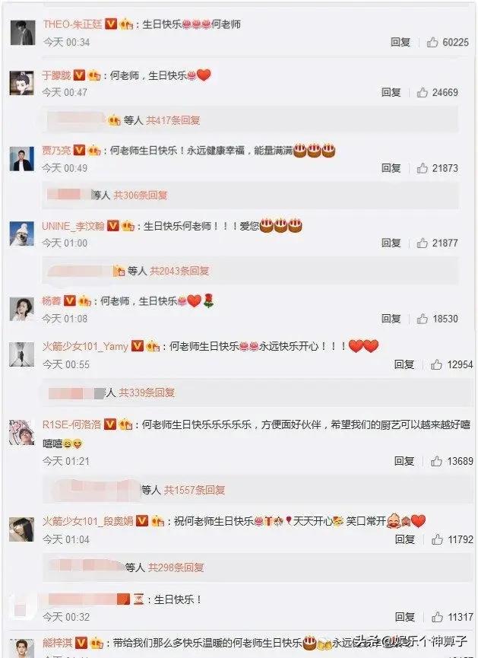
Task: Open 火箭少女101_段奥娟's avatar picture
Action: [22, 529]
